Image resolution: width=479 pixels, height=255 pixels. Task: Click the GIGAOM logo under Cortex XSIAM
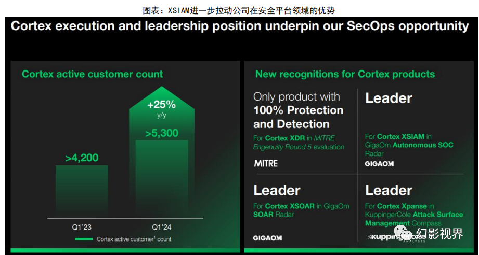[x=379, y=164]
